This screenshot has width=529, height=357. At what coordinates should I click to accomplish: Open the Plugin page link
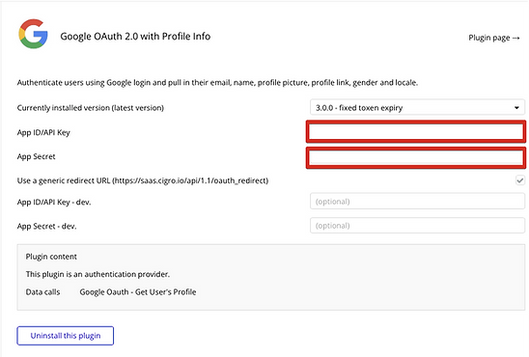[x=494, y=38]
